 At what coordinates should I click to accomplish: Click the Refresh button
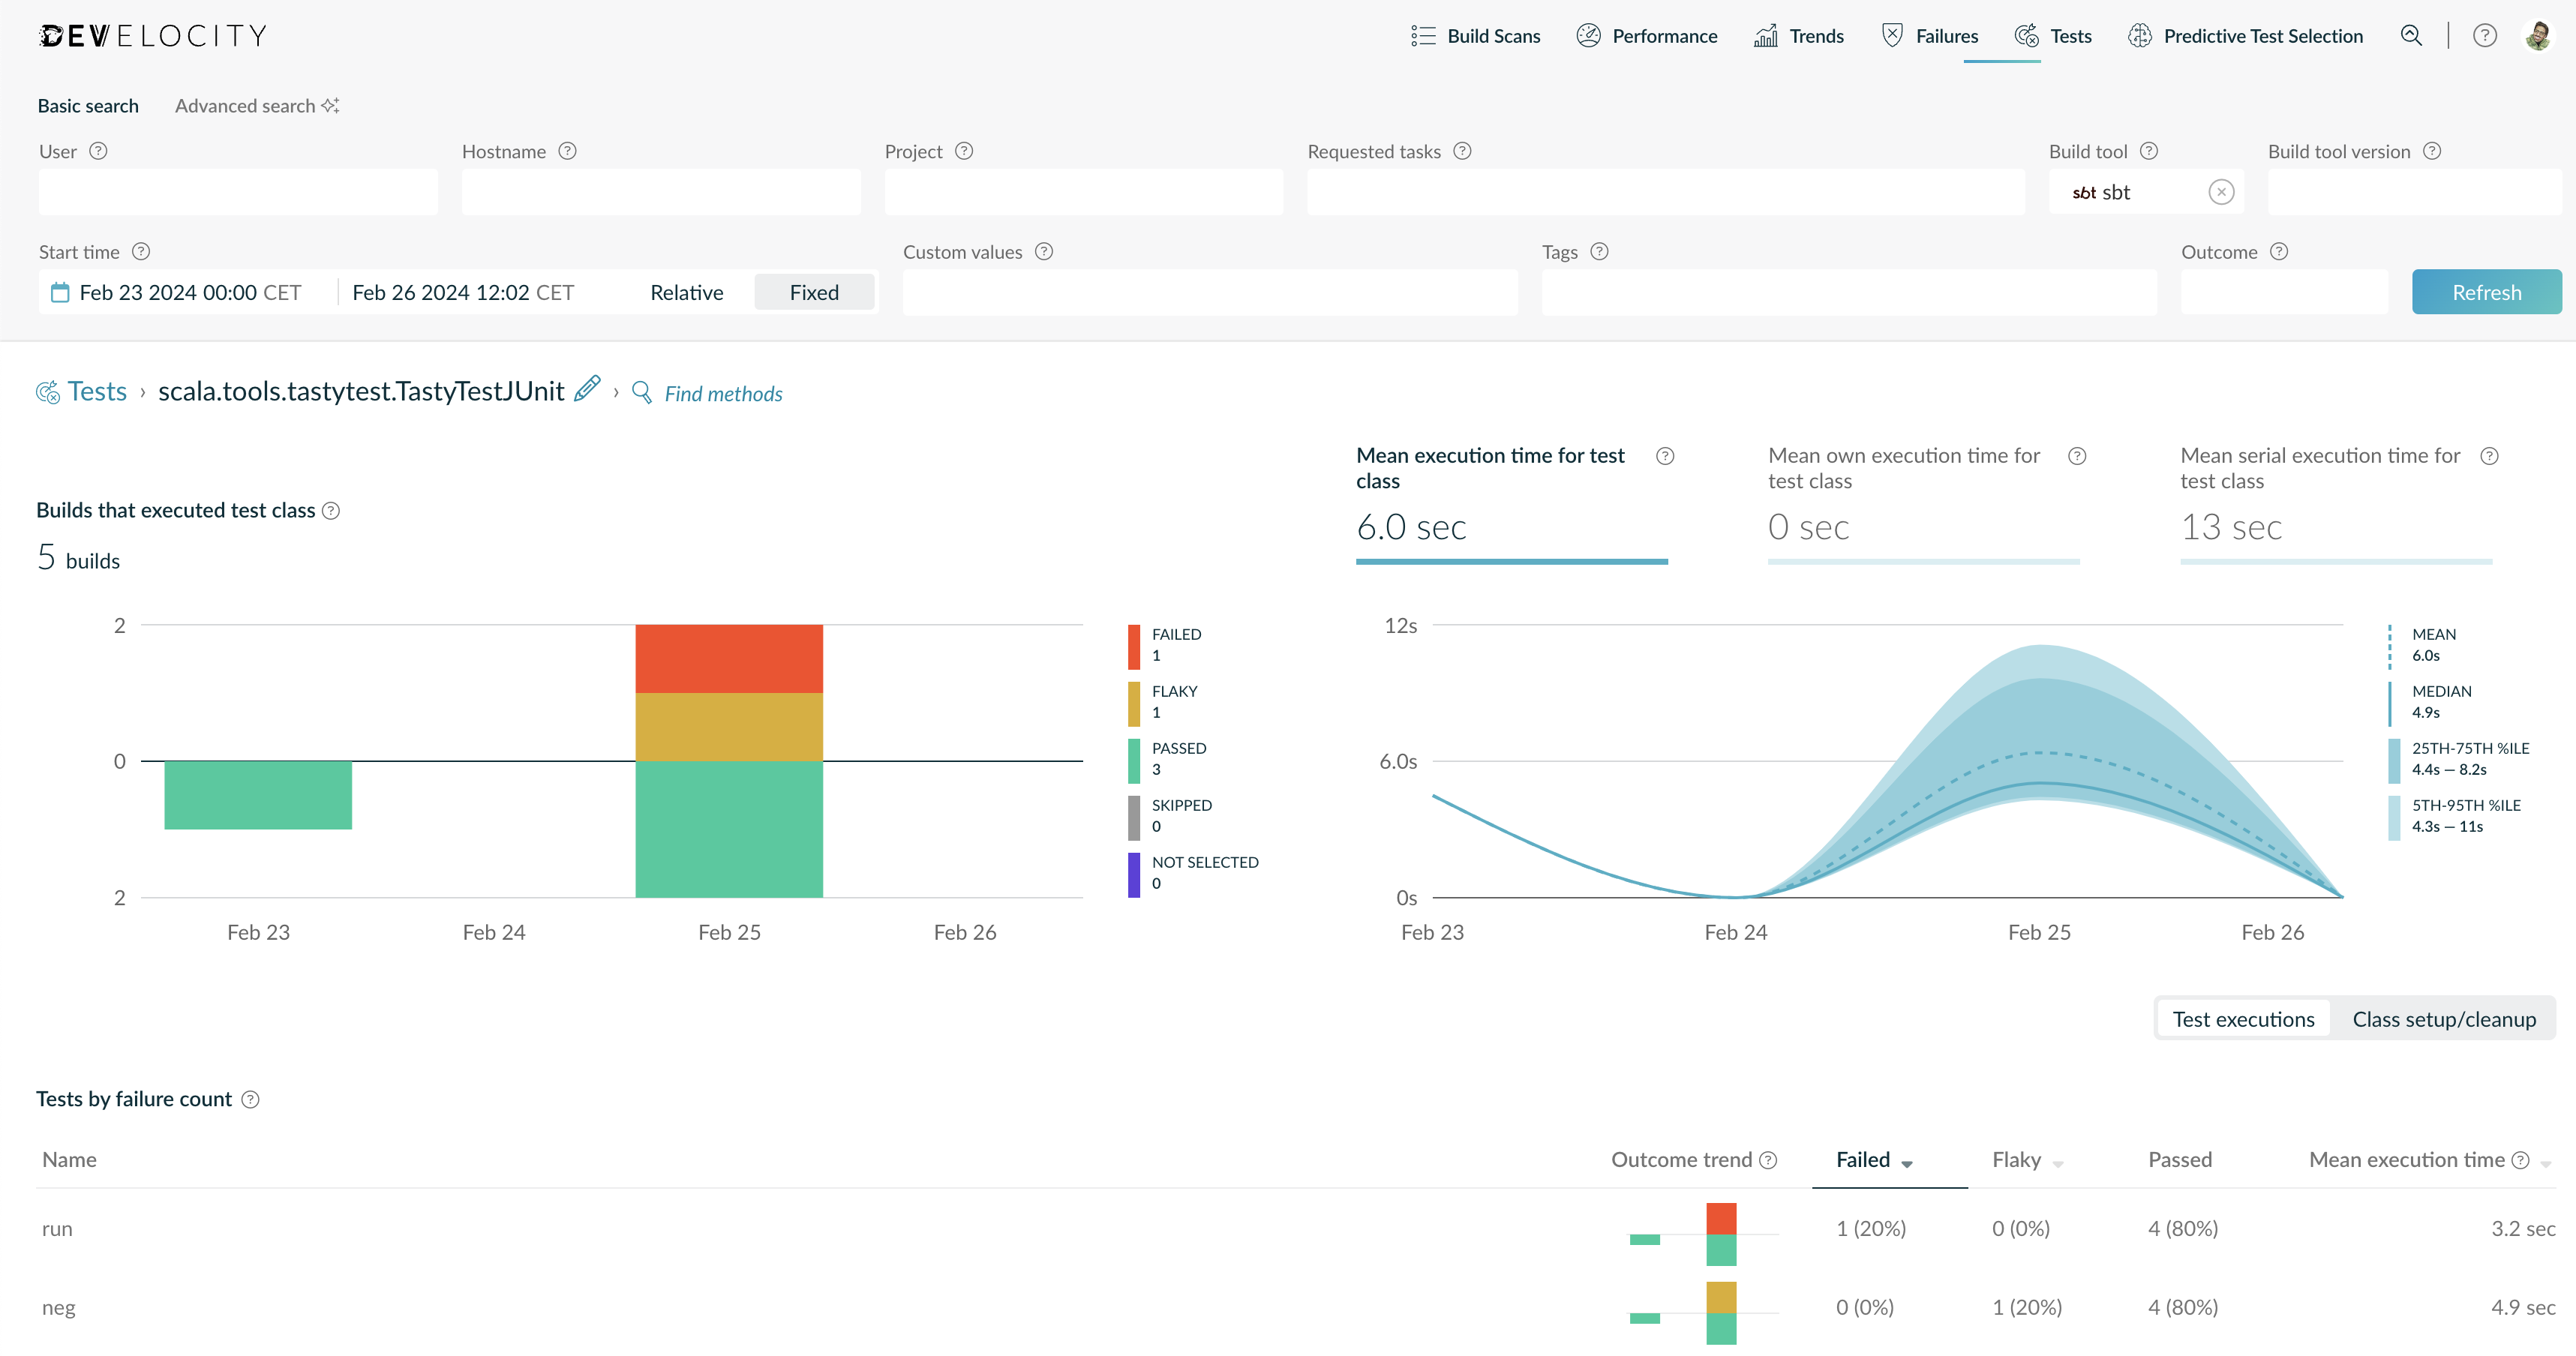[x=2486, y=292]
